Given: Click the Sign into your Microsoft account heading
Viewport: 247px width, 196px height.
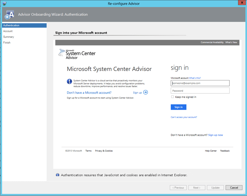Looking at the screenshot, I should coord(81,33).
